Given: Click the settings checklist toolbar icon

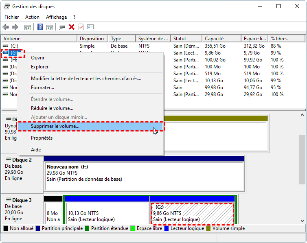Looking at the screenshot, I should [90, 27].
